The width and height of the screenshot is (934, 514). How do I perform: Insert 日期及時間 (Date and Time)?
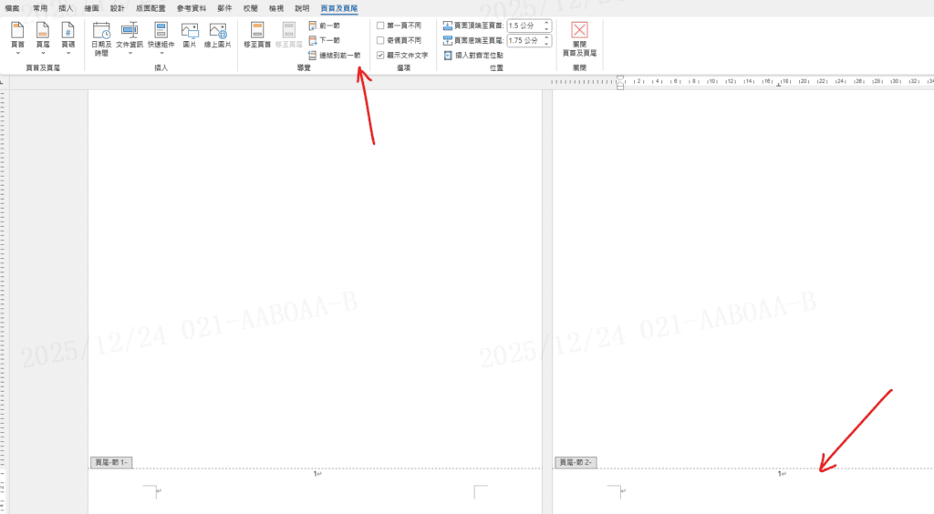pyautogui.click(x=101, y=37)
